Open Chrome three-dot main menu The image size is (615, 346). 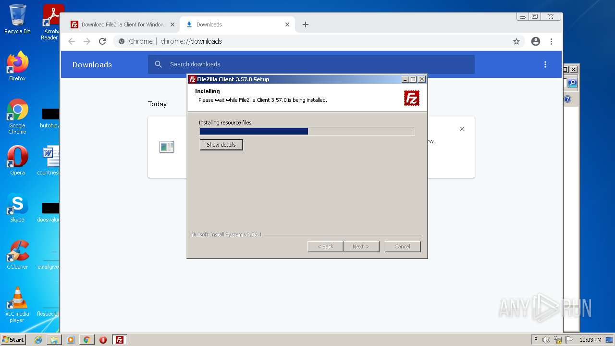[552, 41]
